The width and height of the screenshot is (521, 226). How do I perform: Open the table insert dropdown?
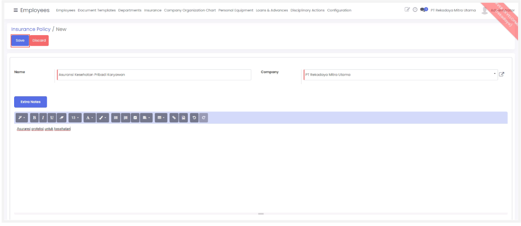pos(161,117)
